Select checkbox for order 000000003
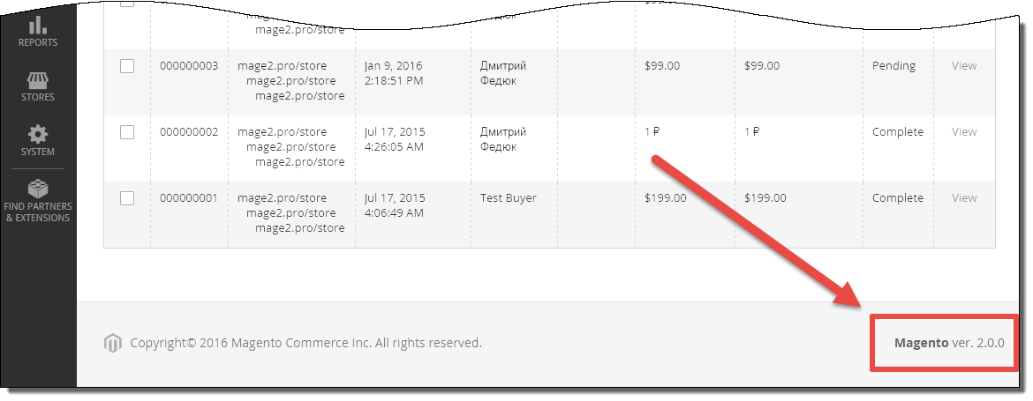Image resolution: width=1033 pixels, height=401 pixels. pos(127,66)
